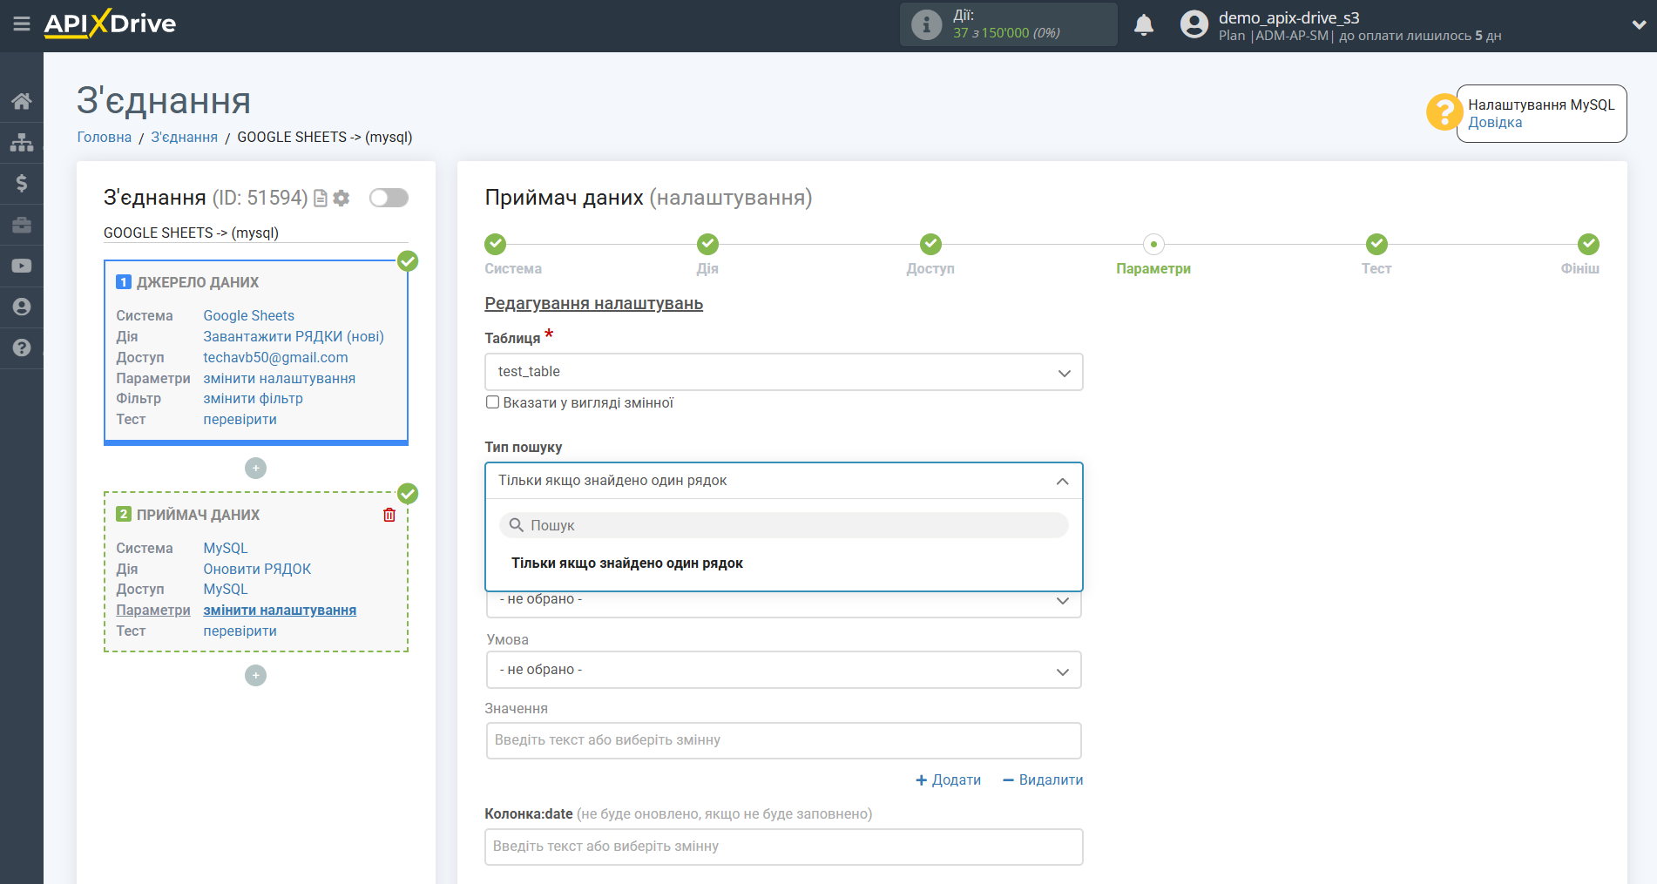Open connection settings gear icon
The image size is (1657, 884).
(x=342, y=199)
